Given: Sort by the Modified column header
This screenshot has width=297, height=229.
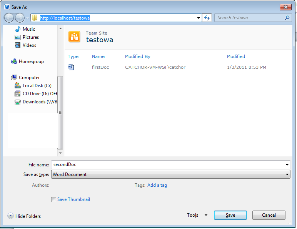Looking at the screenshot, I should 236,56.
